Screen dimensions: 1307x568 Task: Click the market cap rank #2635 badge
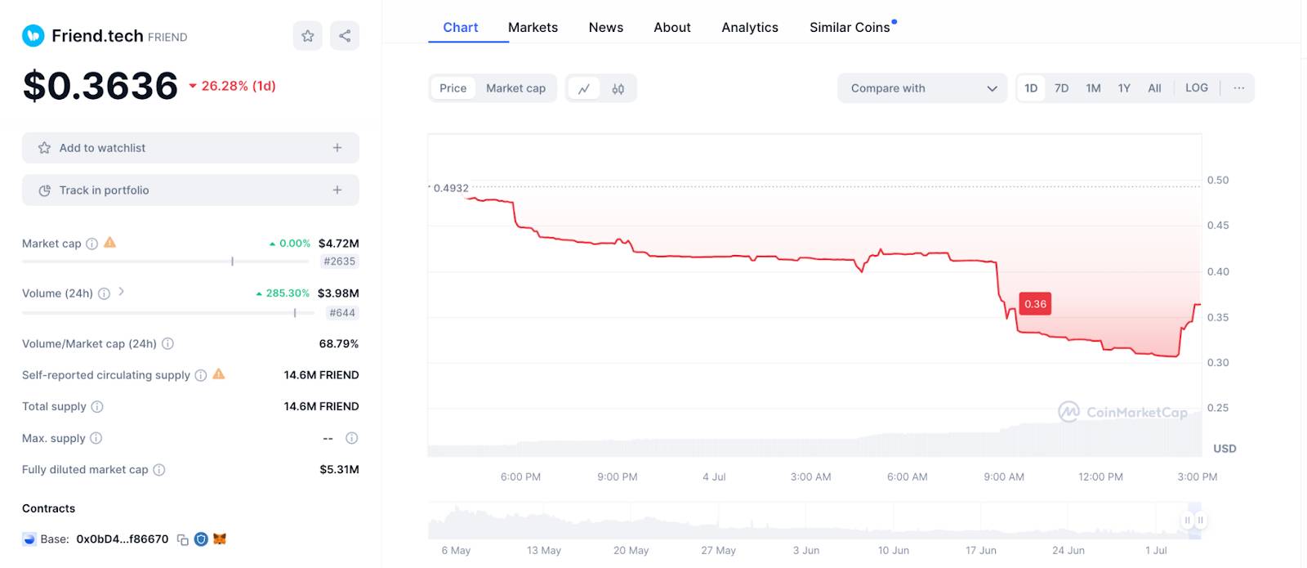click(340, 262)
